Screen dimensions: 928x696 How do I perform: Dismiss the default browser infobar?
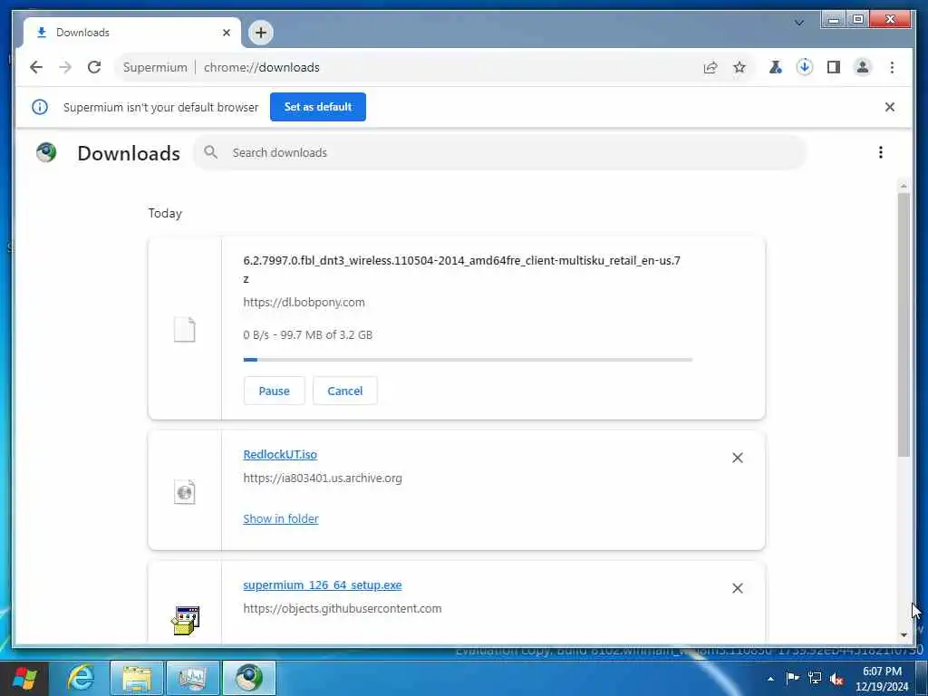pos(890,107)
